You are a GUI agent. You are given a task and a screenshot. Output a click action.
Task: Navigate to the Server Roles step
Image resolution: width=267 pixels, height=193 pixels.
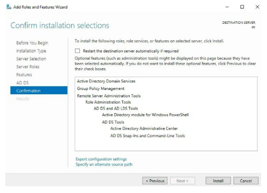pos(28,67)
